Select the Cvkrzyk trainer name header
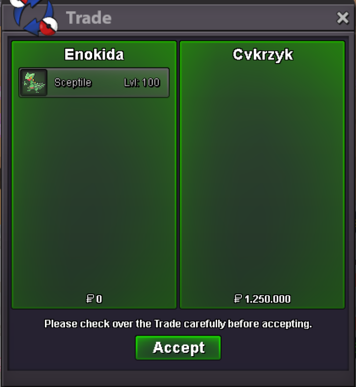Viewport: 356px width, 387px height. (263, 55)
